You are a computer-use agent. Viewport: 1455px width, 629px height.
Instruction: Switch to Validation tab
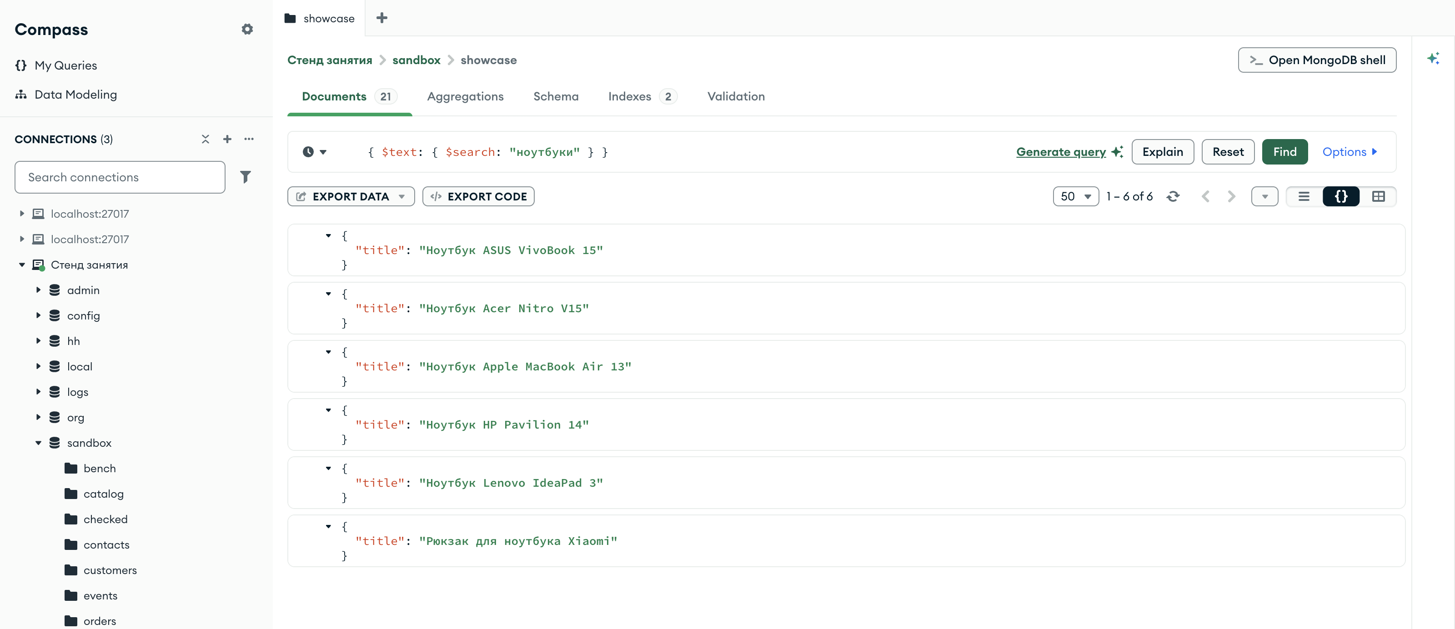pos(736,96)
